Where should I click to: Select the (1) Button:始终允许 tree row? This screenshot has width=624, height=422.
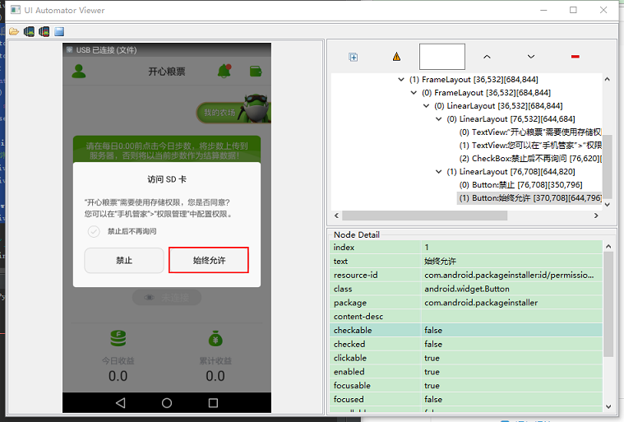pyautogui.click(x=529, y=198)
